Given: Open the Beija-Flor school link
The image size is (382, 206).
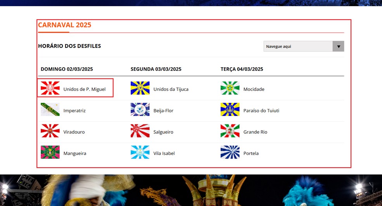Looking at the screenshot, I should tap(163, 111).
